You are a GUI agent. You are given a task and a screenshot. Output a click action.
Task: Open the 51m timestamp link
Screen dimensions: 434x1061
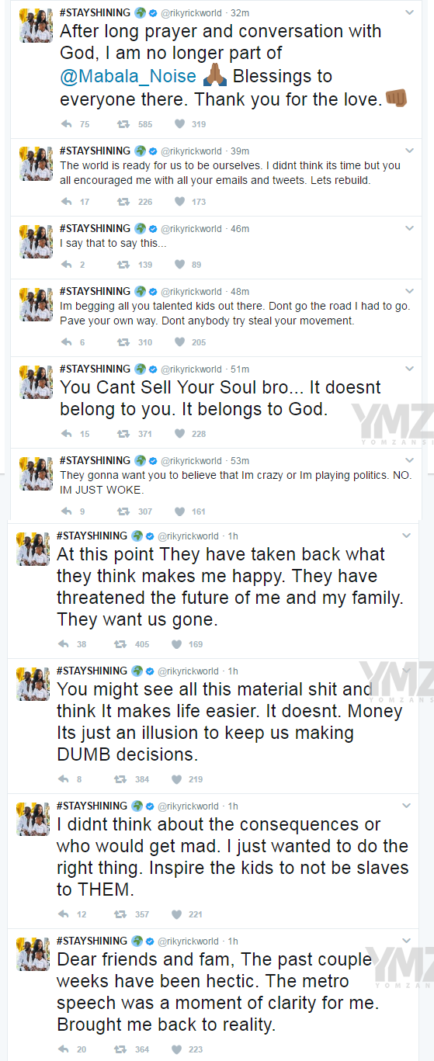(x=240, y=369)
